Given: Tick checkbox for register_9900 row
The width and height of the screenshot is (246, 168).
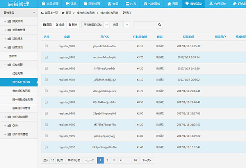Looking at the screenshot, I should tap(46, 125).
